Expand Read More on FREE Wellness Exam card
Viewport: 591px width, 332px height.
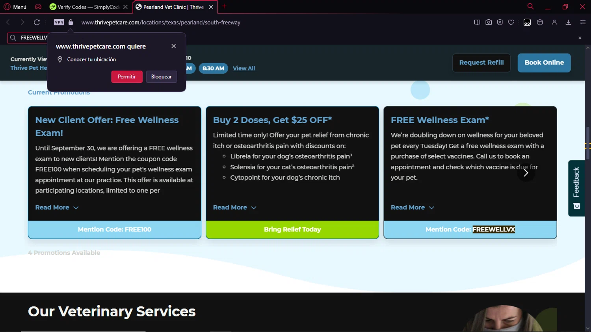412,208
